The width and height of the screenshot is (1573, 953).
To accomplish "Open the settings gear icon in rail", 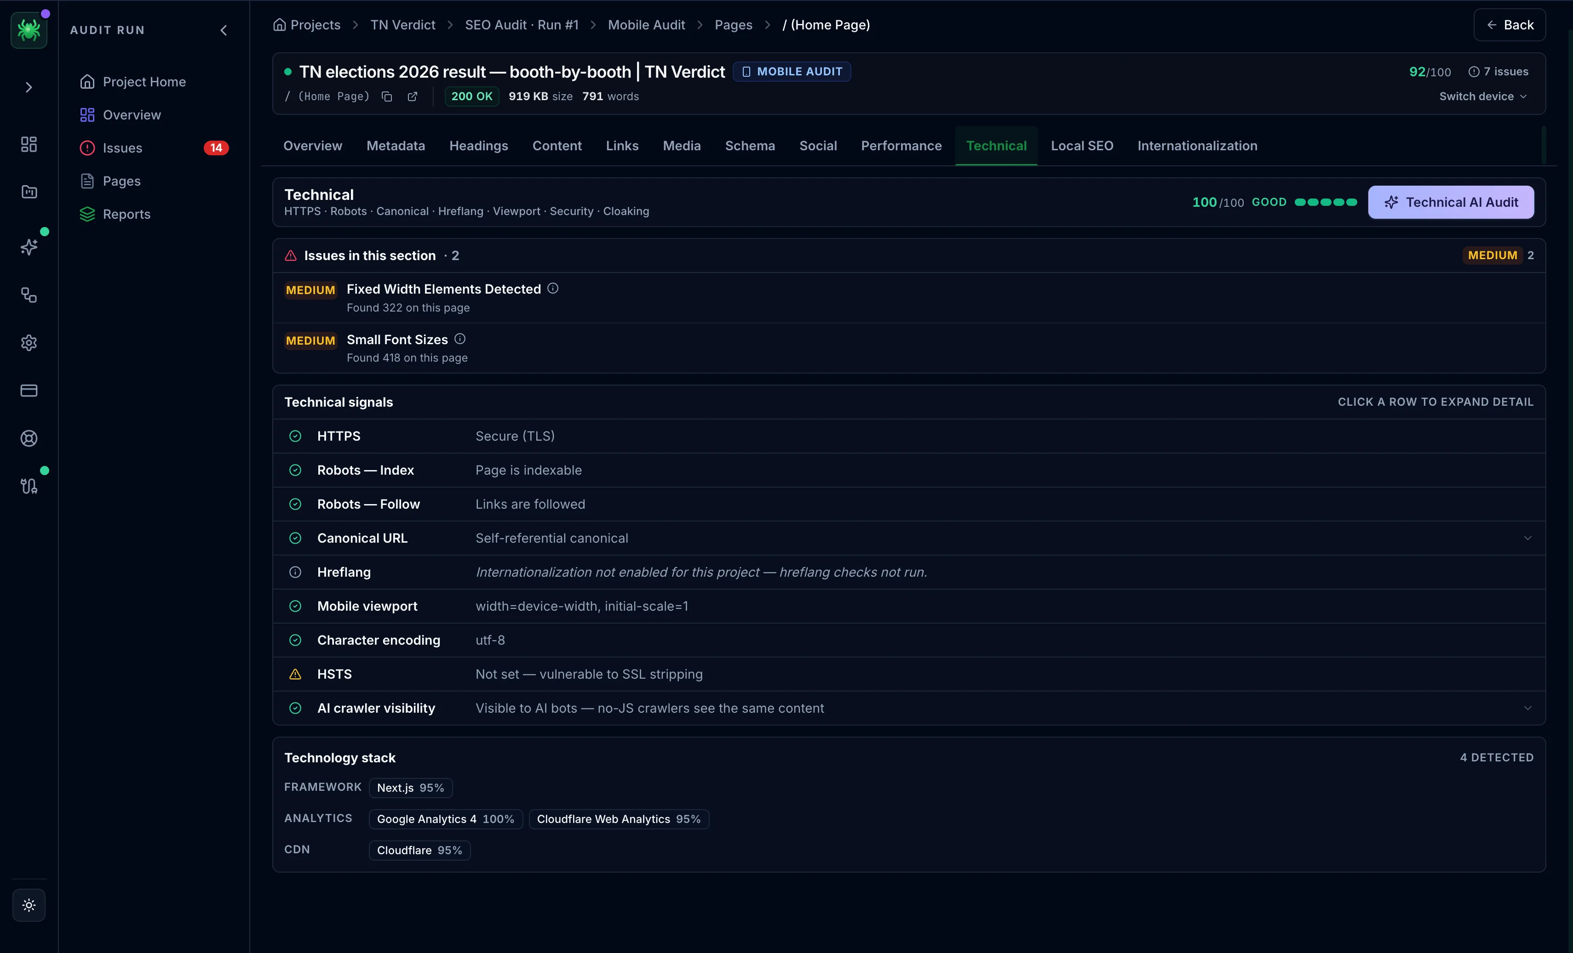I will (29, 342).
